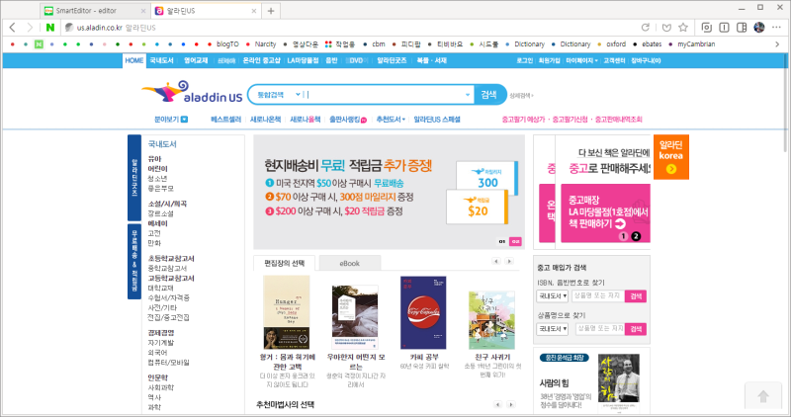Show previous books in 편집장의 선택
Screen dimensions: 791x417
pos(496,261)
